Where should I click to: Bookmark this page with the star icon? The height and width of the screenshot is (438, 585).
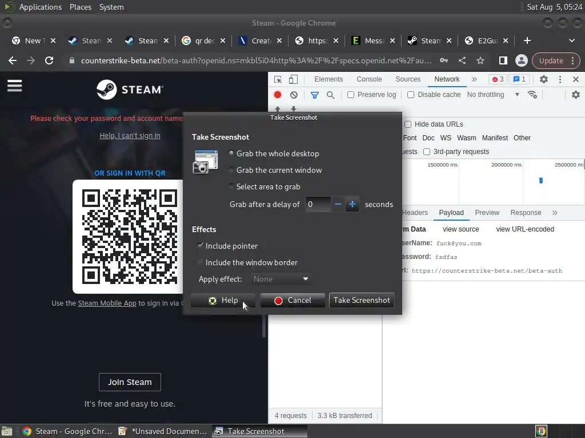point(480,60)
